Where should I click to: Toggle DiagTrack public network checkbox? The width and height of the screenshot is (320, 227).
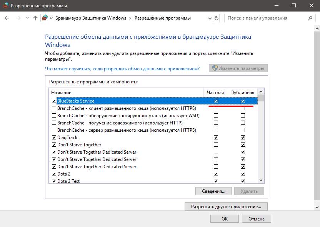(243, 138)
